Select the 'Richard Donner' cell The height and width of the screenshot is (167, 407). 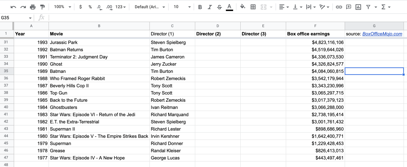(x=172, y=143)
